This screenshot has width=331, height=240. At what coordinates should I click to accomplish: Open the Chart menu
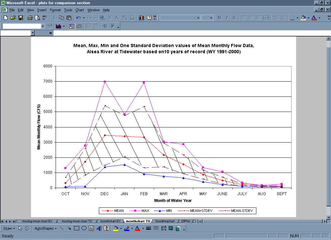(80, 10)
